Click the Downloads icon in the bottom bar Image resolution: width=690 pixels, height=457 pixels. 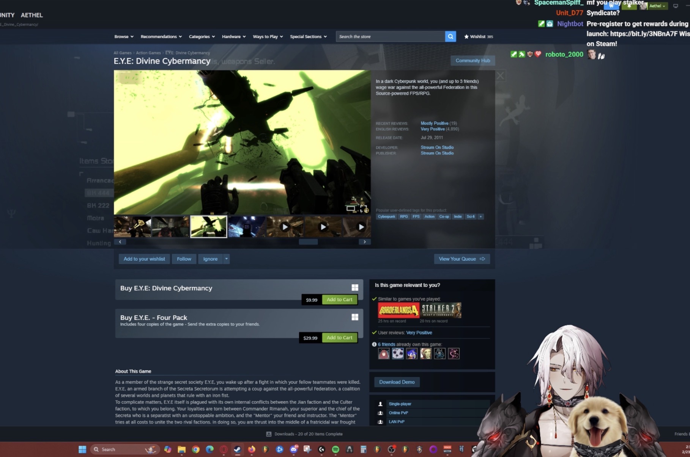point(269,434)
